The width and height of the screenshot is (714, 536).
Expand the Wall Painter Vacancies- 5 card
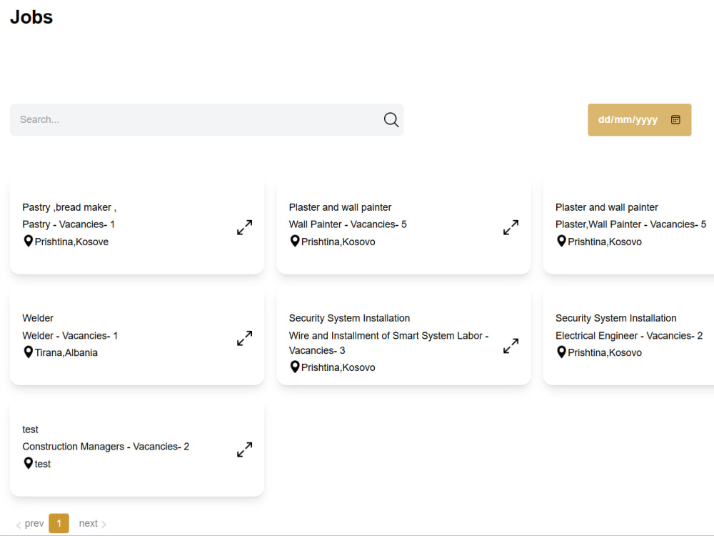(x=511, y=227)
